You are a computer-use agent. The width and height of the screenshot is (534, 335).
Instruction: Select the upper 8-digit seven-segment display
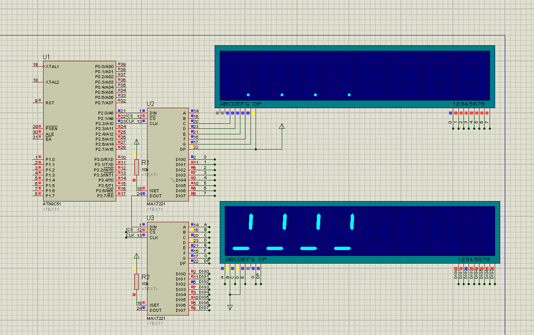click(355, 76)
